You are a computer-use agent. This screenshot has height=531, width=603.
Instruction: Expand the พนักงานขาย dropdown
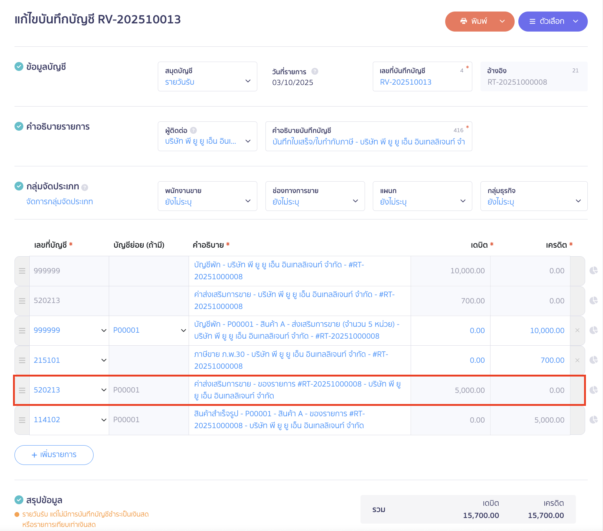[207, 196]
